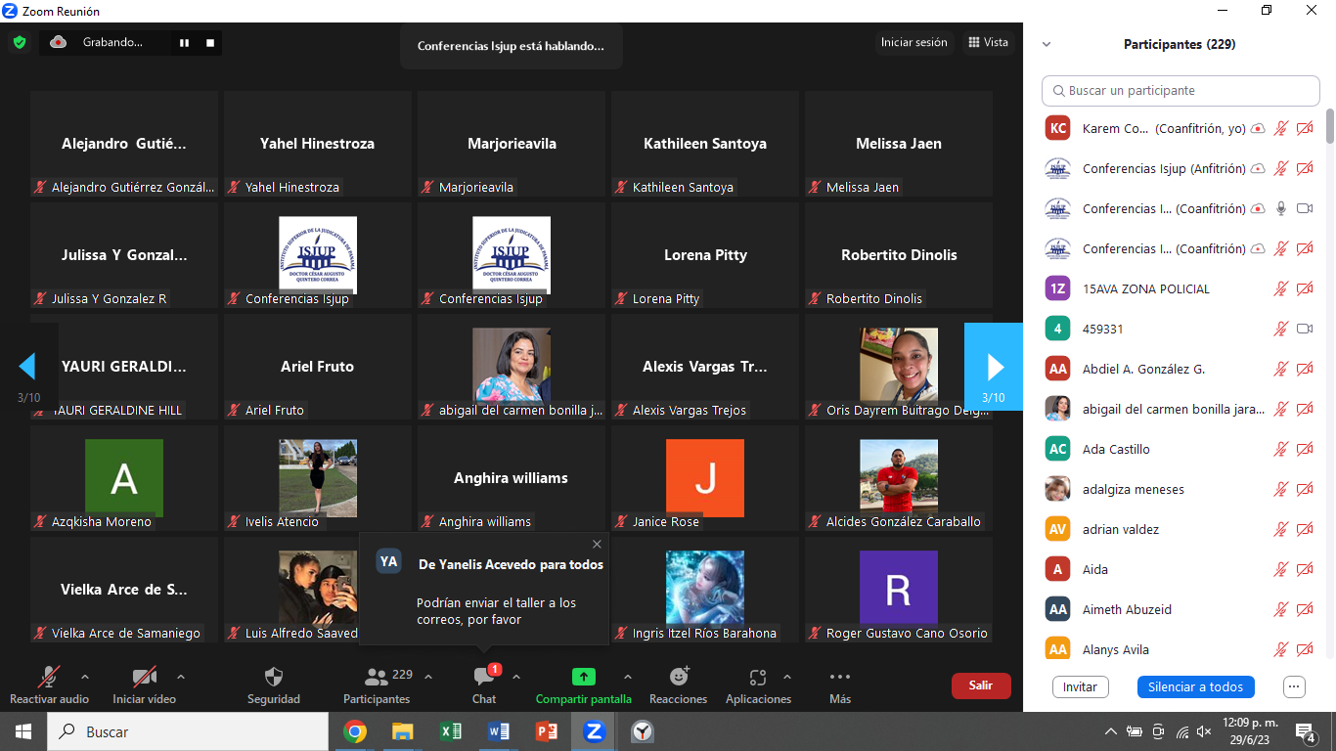This screenshot has height=751, width=1336.
Task: Select Abdiel A. González G. in list
Action: point(1180,369)
